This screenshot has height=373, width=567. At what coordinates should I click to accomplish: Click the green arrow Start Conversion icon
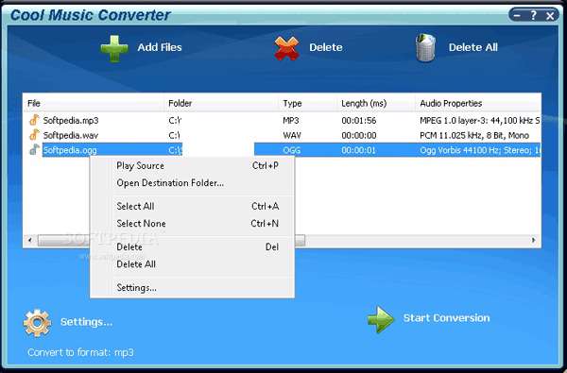[381, 319]
